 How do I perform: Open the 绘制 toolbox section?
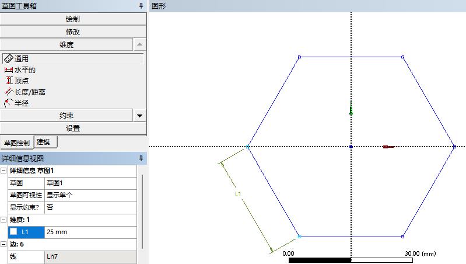tap(73, 19)
